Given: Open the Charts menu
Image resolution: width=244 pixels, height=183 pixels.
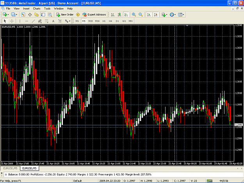Looking at the screenshot, I should coord(37,9).
